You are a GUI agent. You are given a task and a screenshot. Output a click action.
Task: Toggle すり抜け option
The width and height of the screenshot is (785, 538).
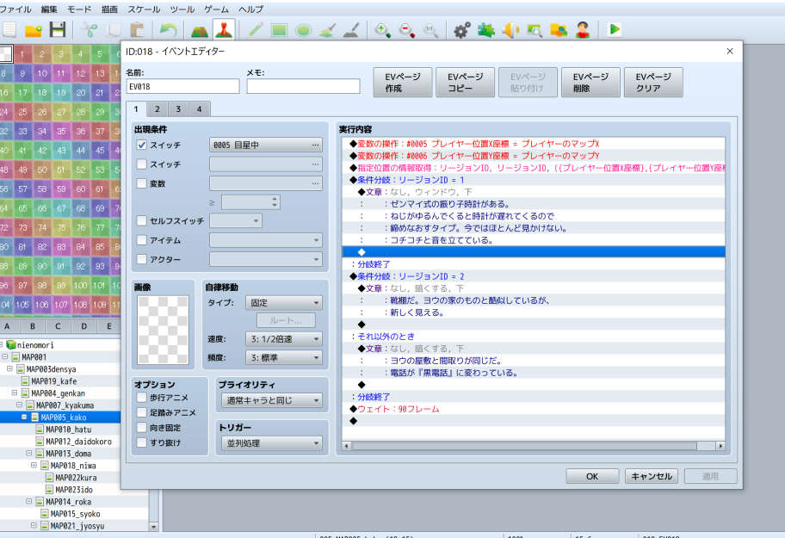[x=142, y=442]
